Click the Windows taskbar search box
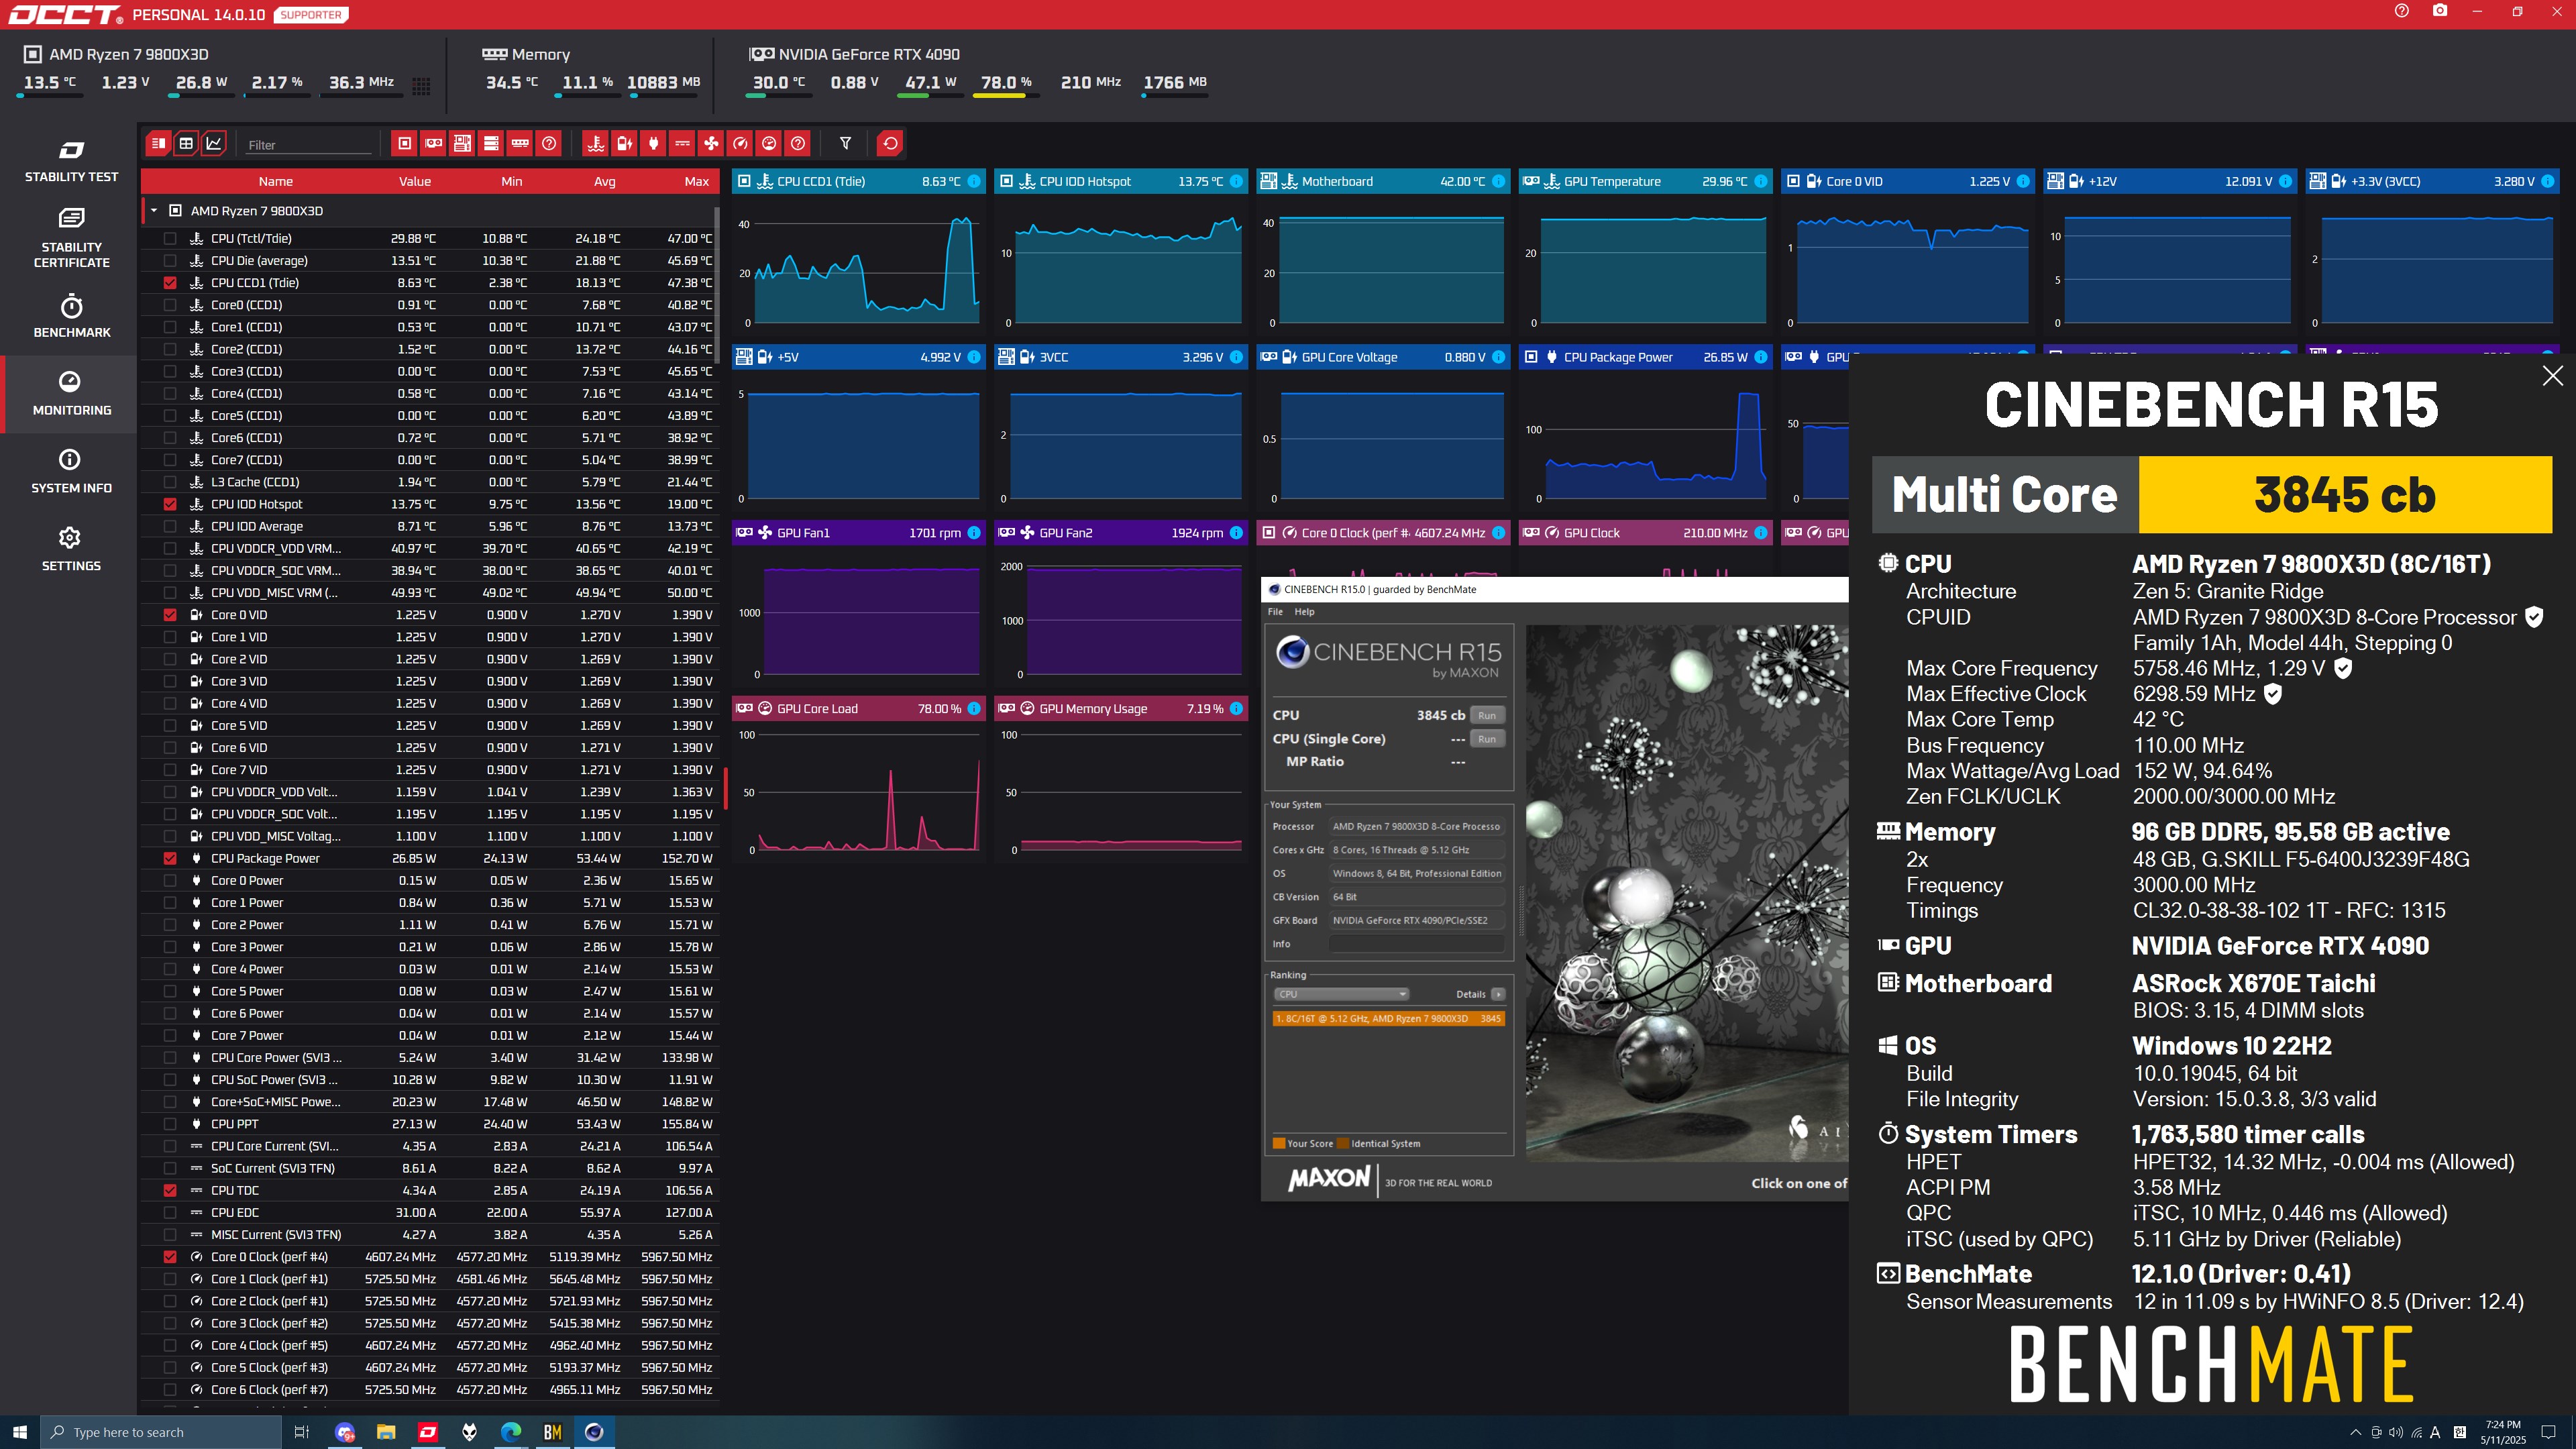Image resolution: width=2576 pixels, height=1449 pixels. pos(160,1432)
